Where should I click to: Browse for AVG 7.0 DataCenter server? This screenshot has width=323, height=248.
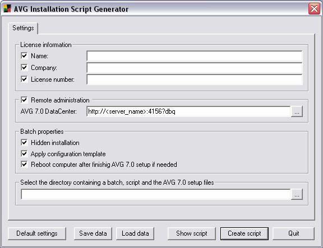(297, 111)
